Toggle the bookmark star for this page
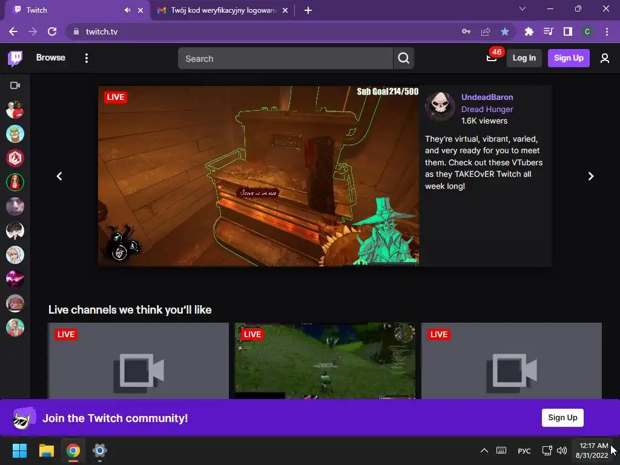Screen dimensions: 620x465 pyautogui.click(x=505, y=31)
